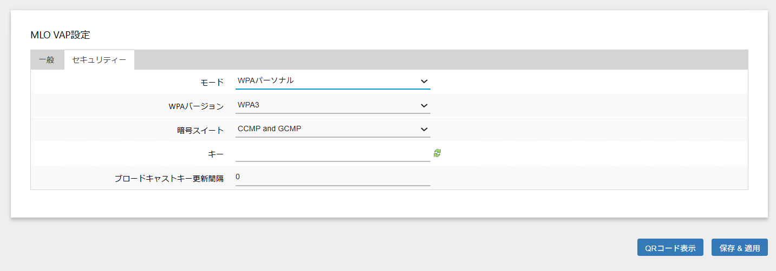Click the chevron arrow on モード dropdown
The height and width of the screenshot is (271, 776).
[424, 82]
